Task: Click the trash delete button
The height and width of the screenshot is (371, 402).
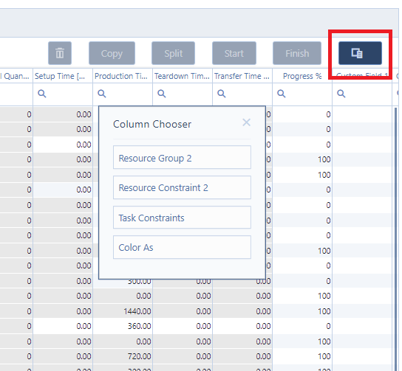Action: click(60, 53)
